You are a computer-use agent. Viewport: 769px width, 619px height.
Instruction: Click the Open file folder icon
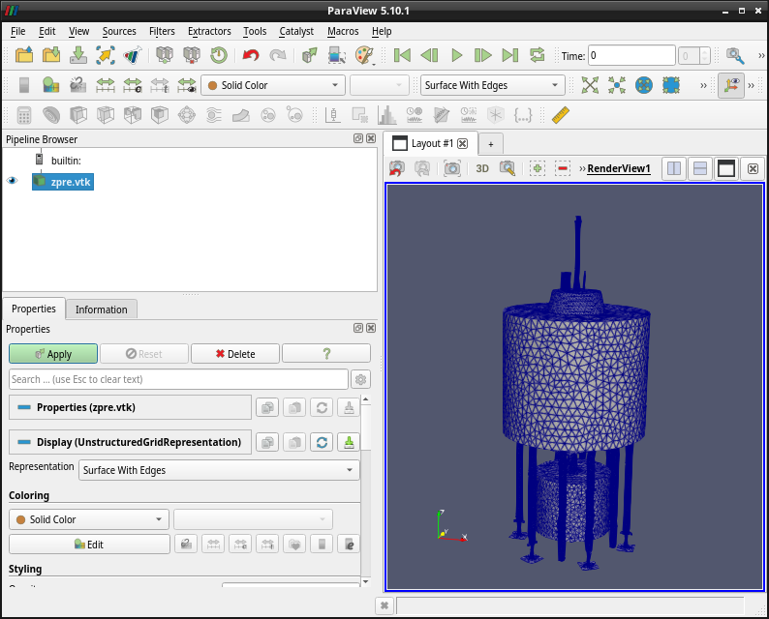coord(24,56)
